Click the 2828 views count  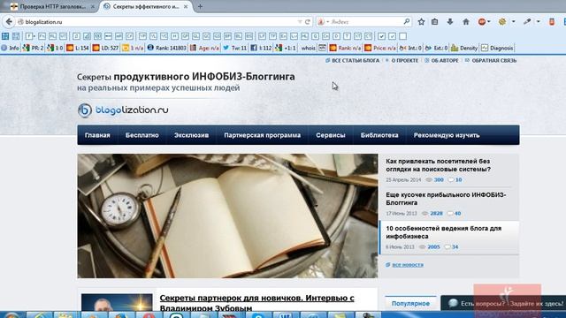pyautogui.click(x=436, y=214)
